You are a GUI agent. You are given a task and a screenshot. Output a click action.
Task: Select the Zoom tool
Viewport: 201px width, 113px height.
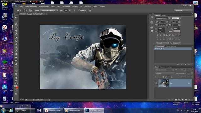tap(16, 81)
